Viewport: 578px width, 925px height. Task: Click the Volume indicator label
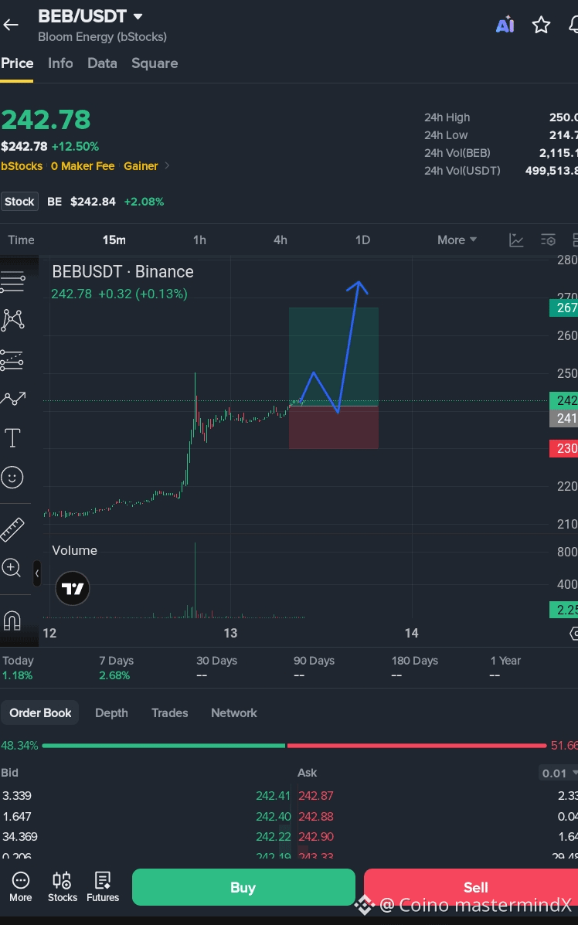point(74,550)
